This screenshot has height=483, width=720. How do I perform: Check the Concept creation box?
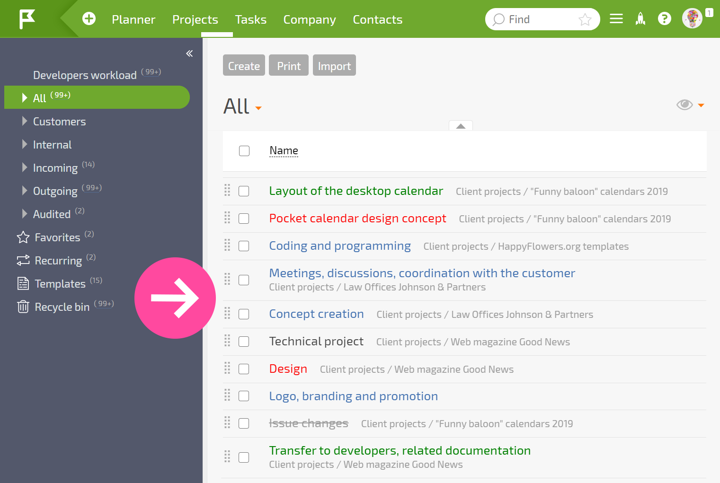(x=244, y=314)
